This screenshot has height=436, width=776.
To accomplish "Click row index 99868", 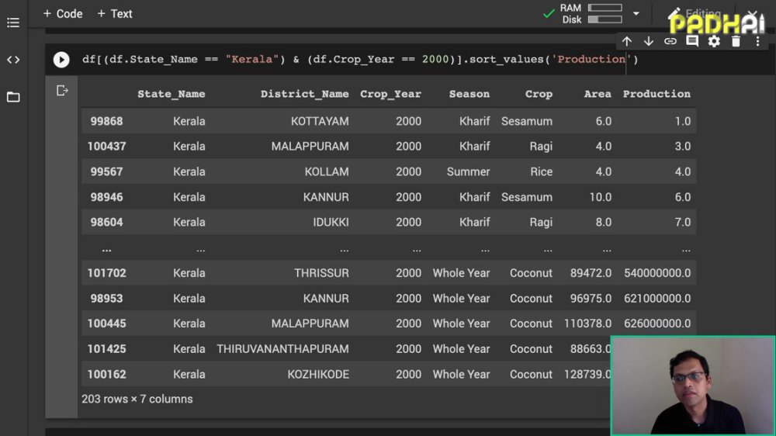I will (106, 121).
